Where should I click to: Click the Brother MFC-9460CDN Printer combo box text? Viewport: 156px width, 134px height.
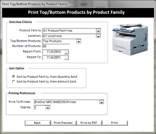(55, 102)
